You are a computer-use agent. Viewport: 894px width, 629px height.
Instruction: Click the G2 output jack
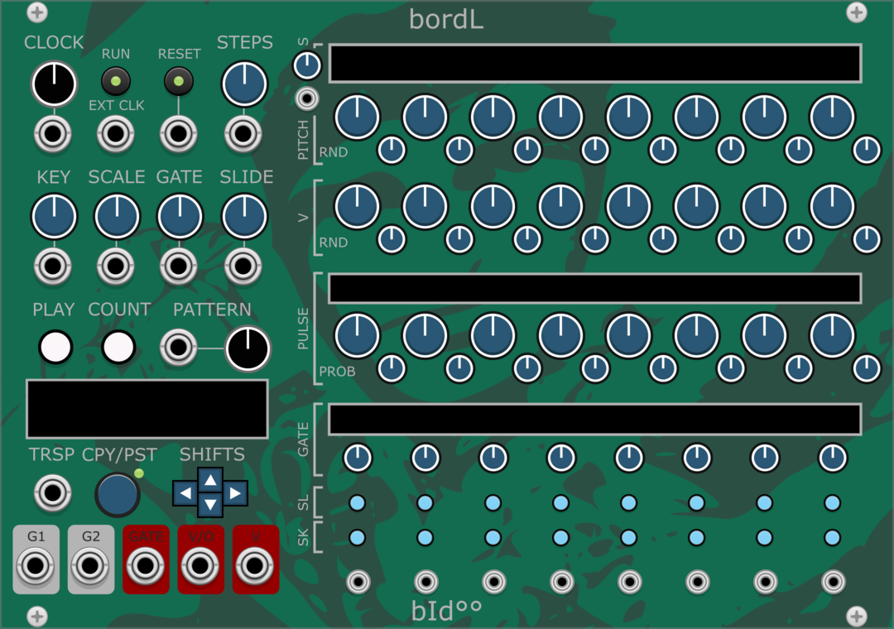click(91, 566)
